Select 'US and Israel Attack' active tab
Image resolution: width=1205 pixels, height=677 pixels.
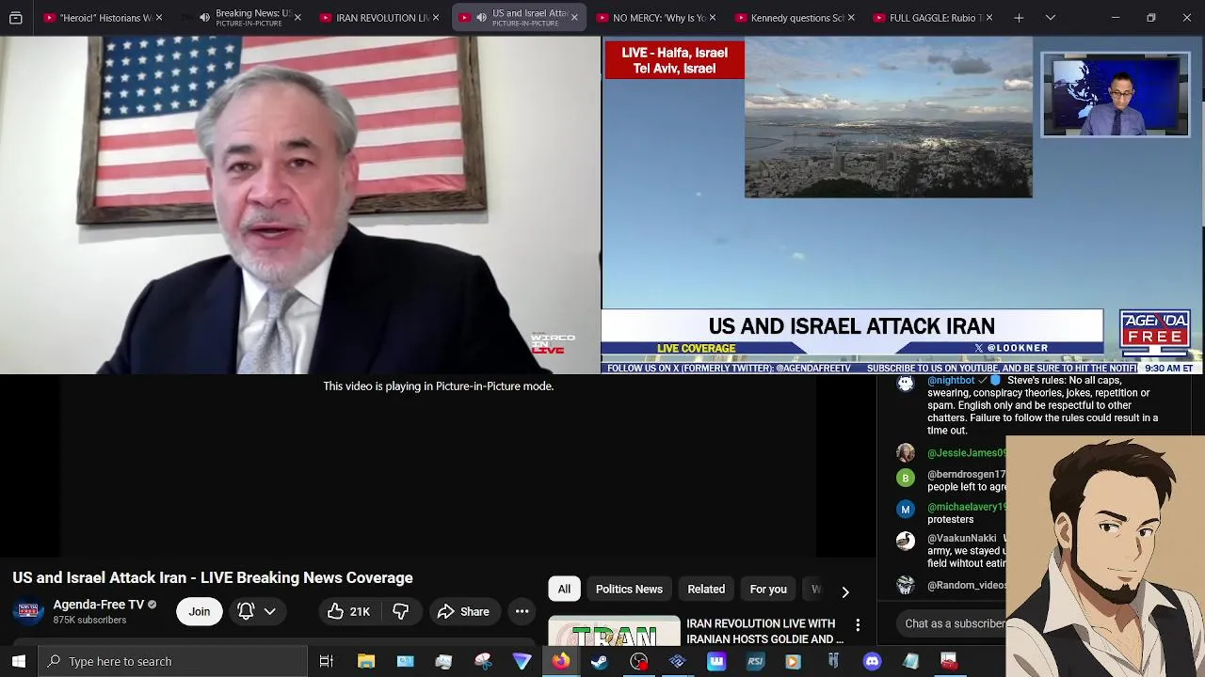point(519,18)
